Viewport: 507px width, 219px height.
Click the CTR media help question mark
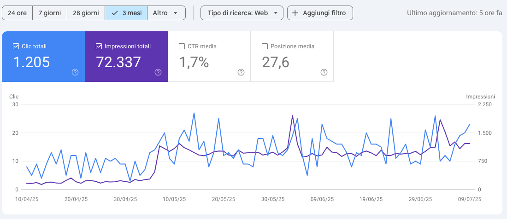coord(241,72)
